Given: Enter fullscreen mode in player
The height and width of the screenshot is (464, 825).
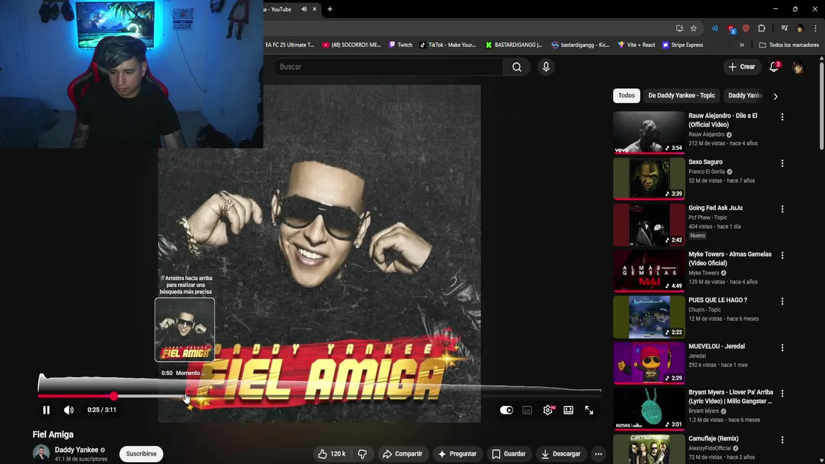Looking at the screenshot, I should 589,410.
